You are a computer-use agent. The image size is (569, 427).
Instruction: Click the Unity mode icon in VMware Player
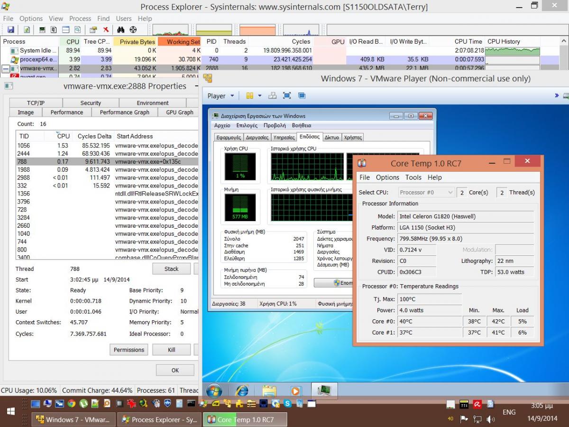302,95
